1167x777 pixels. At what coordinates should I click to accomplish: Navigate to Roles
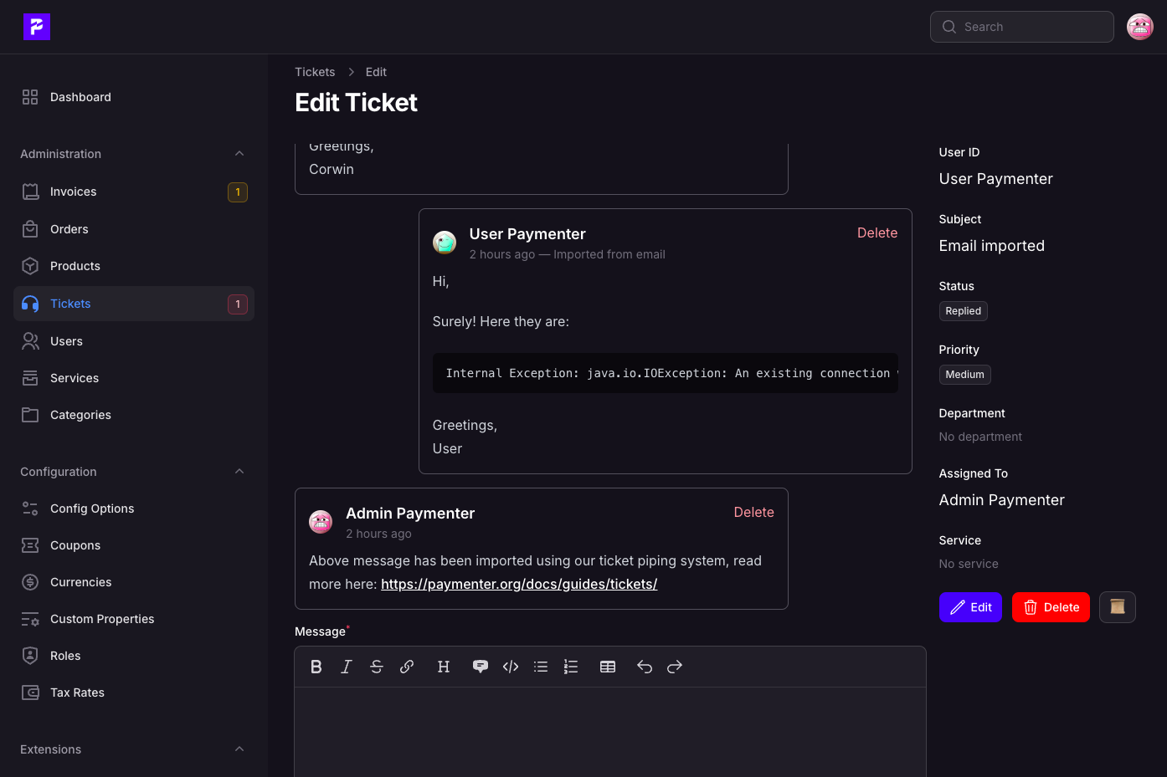click(134, 656)
